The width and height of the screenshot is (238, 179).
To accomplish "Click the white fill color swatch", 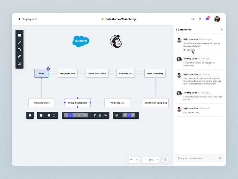I will 30,115.
